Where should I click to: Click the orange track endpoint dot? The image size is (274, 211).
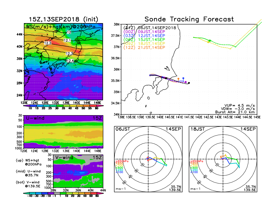[x=179, y=79]
